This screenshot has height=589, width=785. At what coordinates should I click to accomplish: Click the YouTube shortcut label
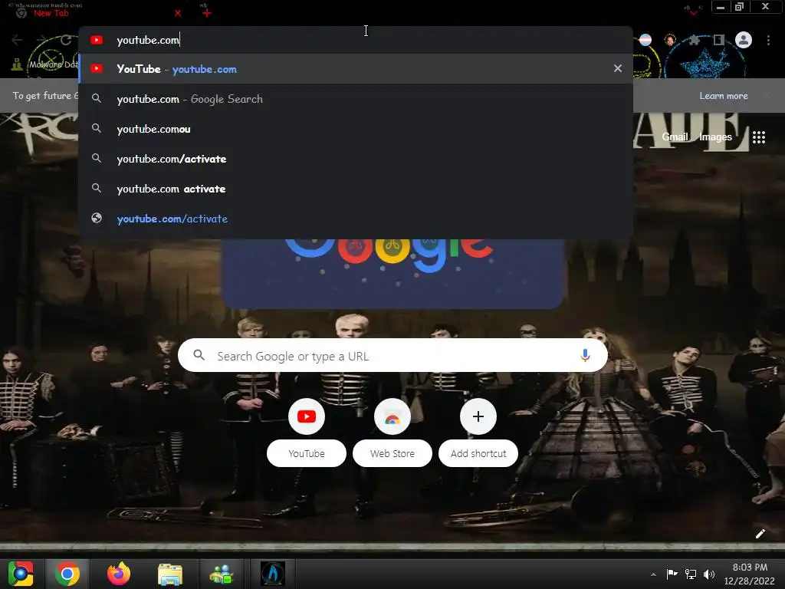307,453
